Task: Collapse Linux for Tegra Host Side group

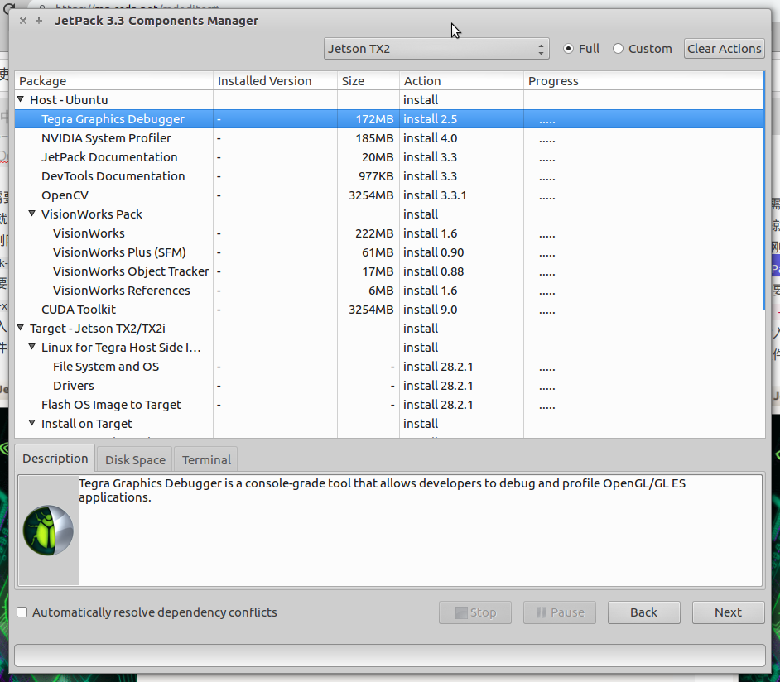Action: pyautogui.click(x=31, y=347)
